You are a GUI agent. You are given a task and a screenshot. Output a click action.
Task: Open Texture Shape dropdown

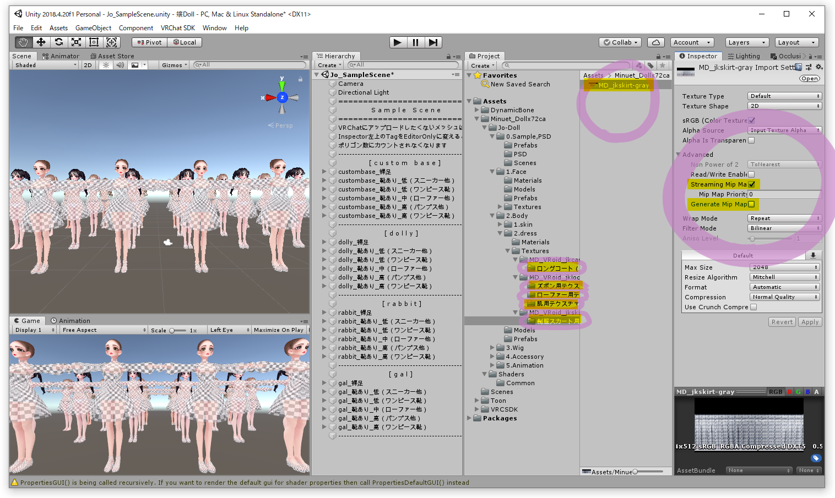point(784,106)
